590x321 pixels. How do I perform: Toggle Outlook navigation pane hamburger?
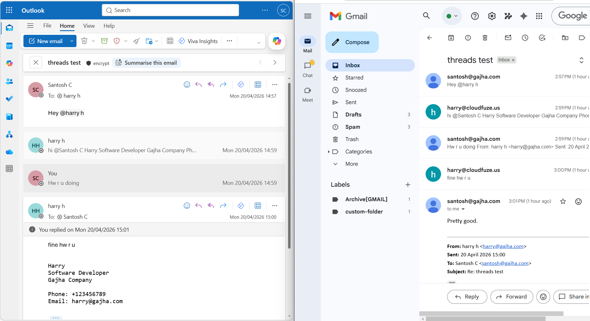tap(30, 26)
